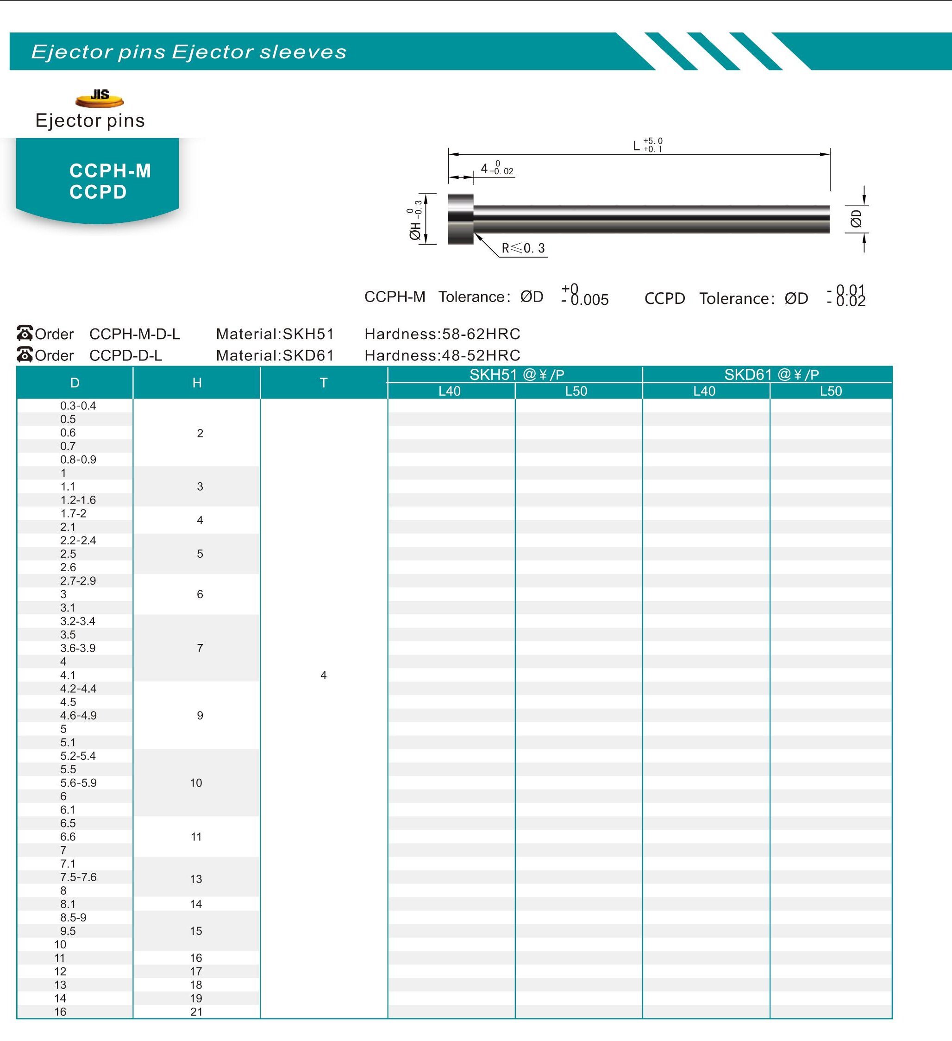The width and height of the screenshot is (952, 1041).
Task: Click 'Hardness:58-62HRC' text
Action: (x=442, y=334)
